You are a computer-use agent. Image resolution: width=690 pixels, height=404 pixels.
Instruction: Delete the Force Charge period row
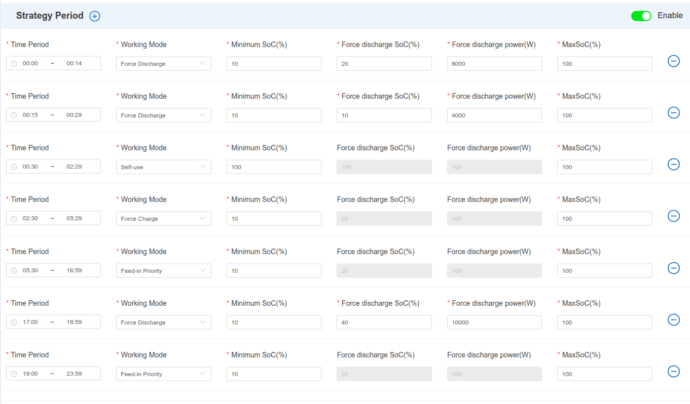673,216
